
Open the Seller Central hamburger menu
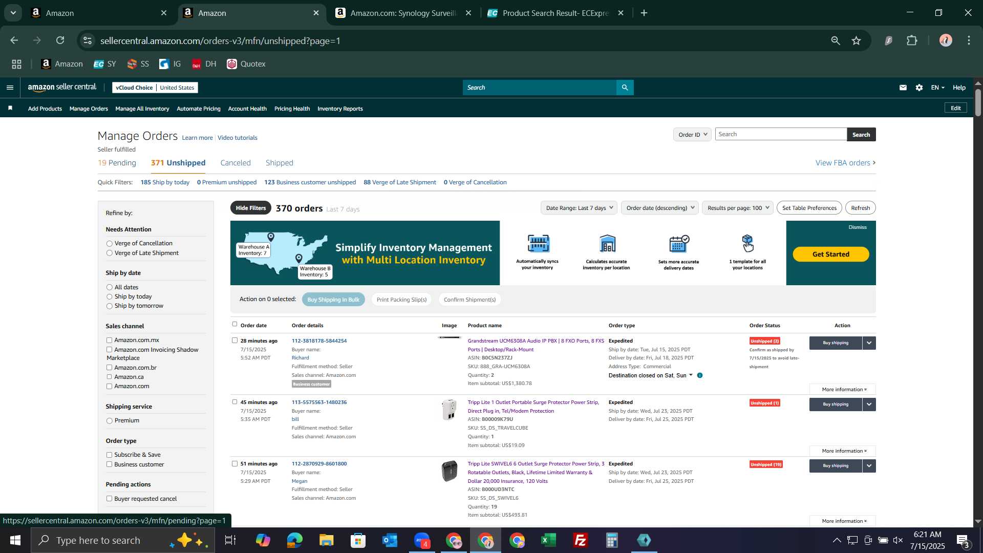point(10,88)
